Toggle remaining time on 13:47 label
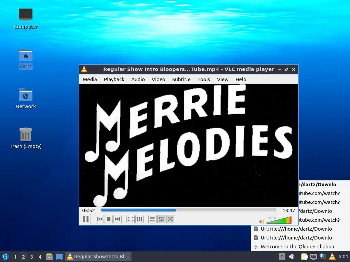The image size is (350, 262). tap(289, 210)
